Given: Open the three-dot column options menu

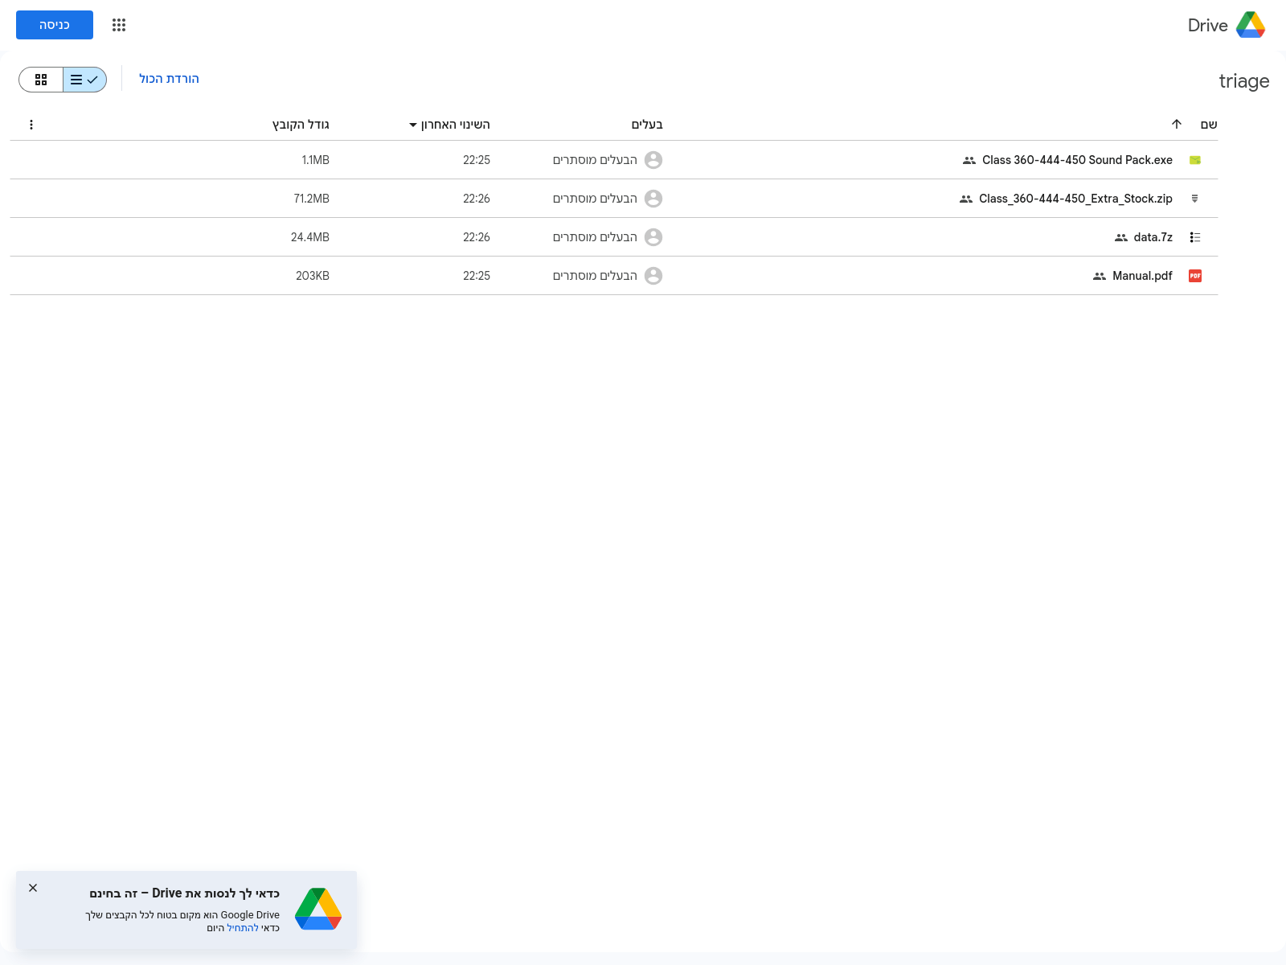Looking at the screenshot, I should coord(31,125).
